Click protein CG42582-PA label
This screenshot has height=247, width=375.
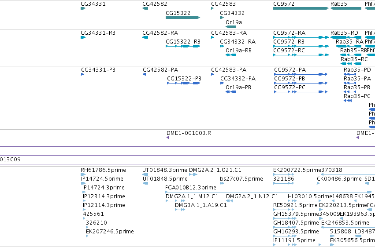click(x=160, y=70)
